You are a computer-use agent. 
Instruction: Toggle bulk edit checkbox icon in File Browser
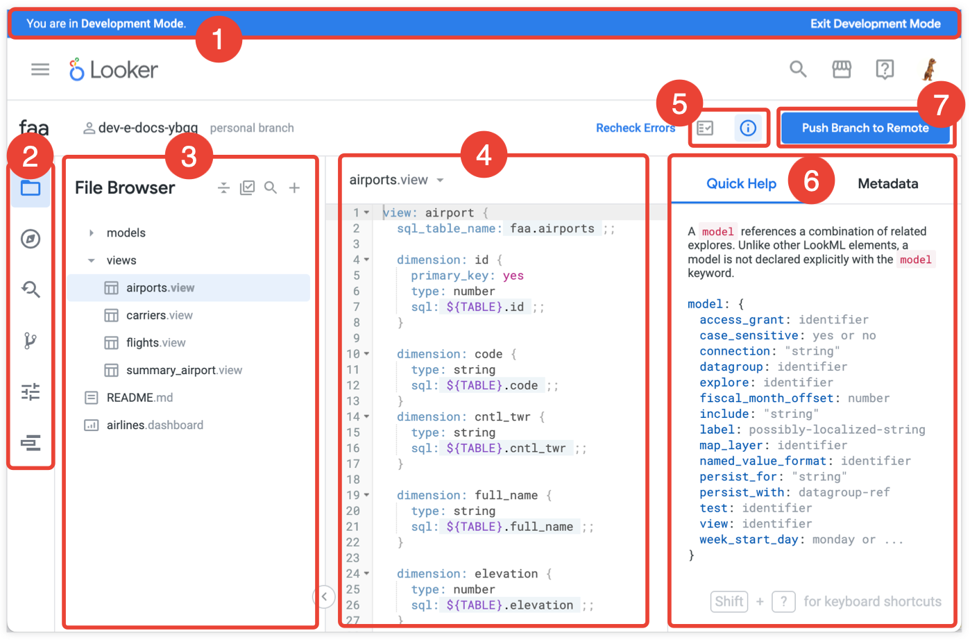[x=247, y=187]
